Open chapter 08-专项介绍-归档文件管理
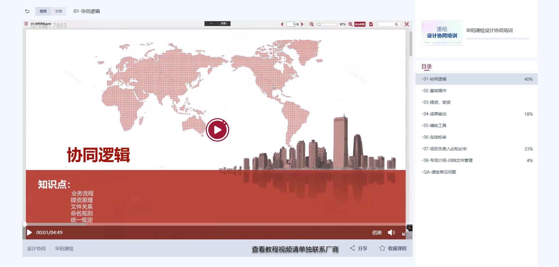Viewport: 559px width, 267px height. [476, 160]
